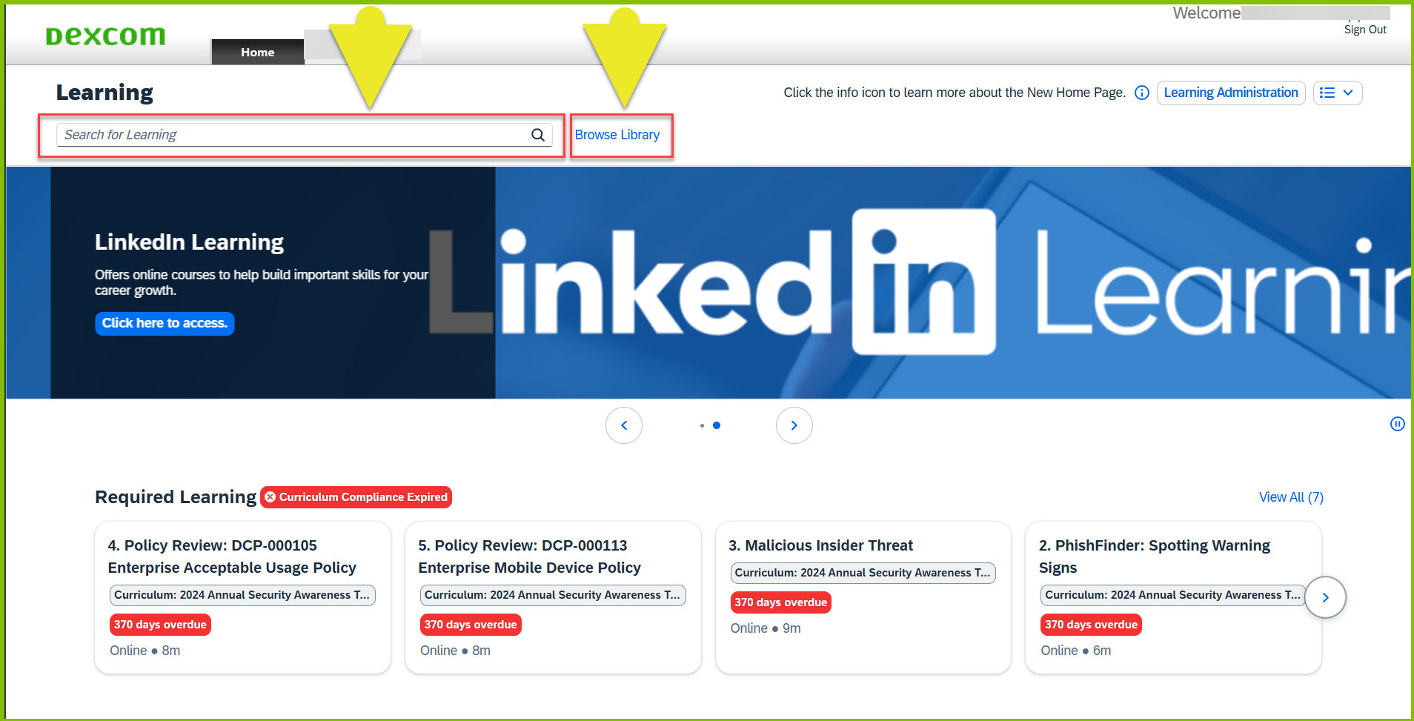Click Curriculum Compliance Expired badge
This screenshot has height=721, width=1414.
pyautogui.click(x=356, y=497)
